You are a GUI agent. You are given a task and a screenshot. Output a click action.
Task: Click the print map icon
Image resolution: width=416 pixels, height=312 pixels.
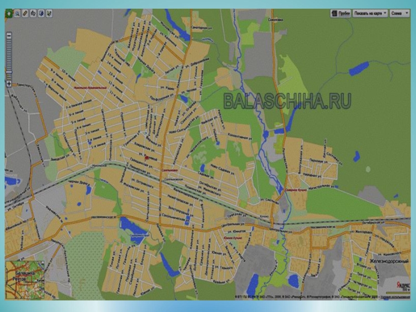pyautogui.click(x=41, y=14)
